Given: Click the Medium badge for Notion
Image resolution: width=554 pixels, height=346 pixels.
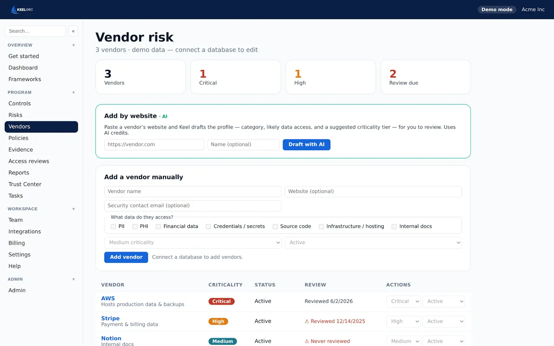Looking at the screenshot, I should point(223,342).
